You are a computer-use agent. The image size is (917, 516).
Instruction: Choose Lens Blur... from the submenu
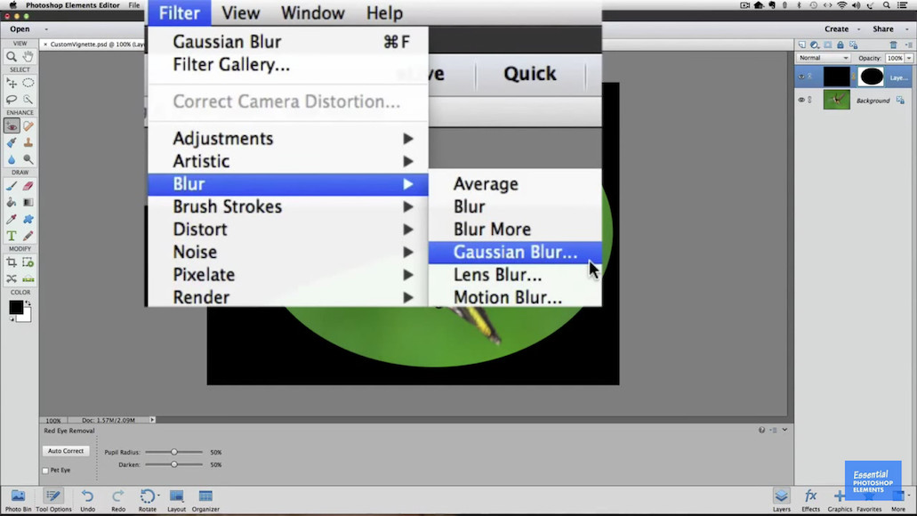pyautogui.click(x=515, y=275)
